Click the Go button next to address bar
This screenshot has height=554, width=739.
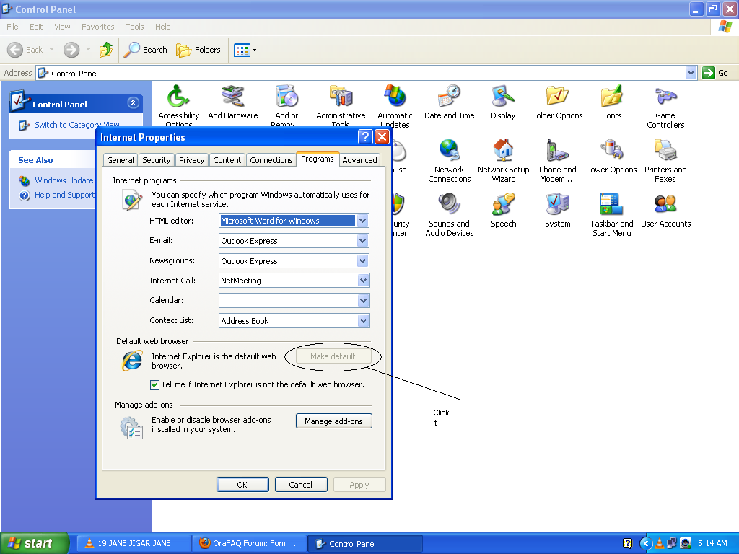(x=715, y=73)
